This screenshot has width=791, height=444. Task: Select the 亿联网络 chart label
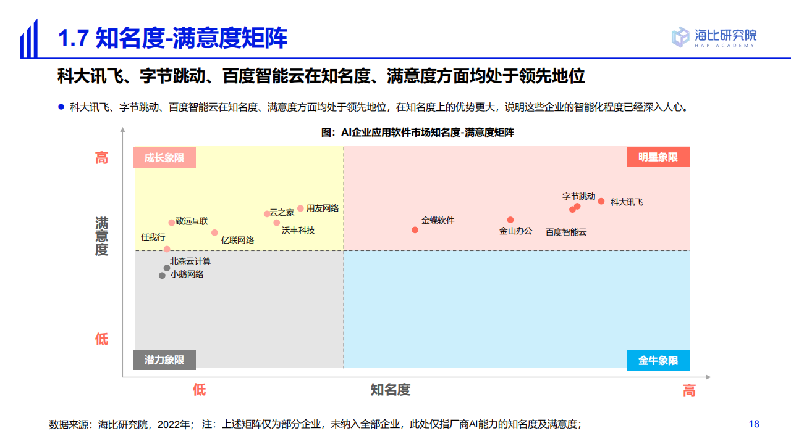[238, 240]
